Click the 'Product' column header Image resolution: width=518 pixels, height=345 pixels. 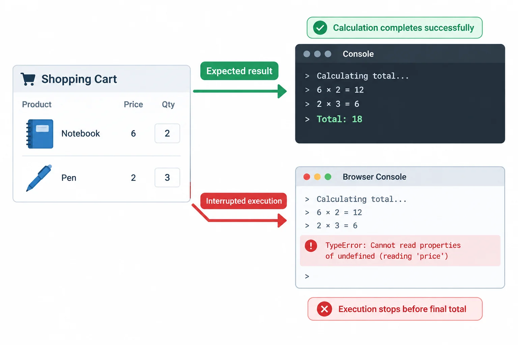37,104
